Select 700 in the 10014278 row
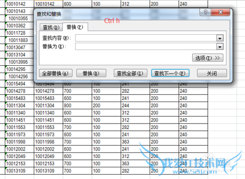Image resolution: width=245 pixels, height=179 pixels. click(x=77, y=91)
